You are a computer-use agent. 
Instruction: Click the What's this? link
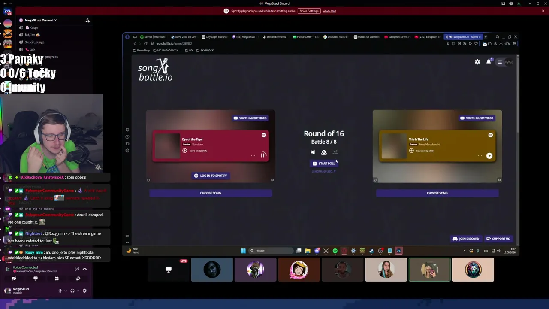(329, 11)
